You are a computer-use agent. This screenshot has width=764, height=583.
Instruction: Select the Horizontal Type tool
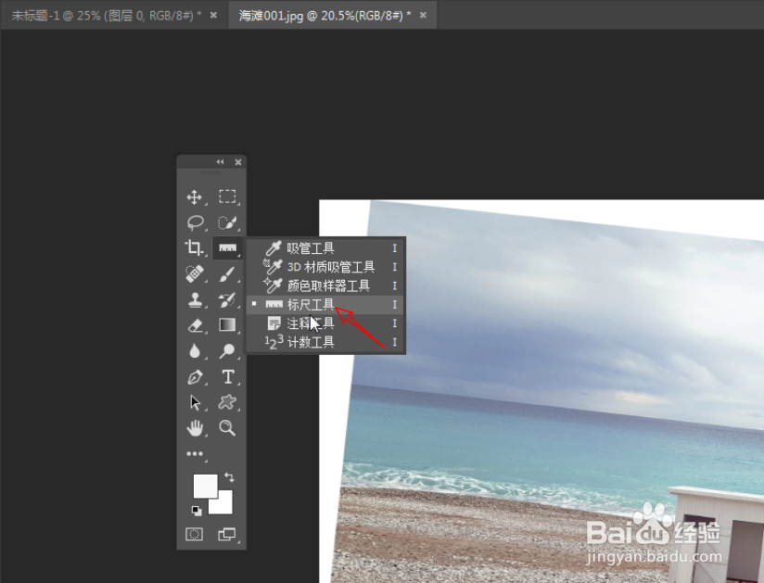[227, 377]
